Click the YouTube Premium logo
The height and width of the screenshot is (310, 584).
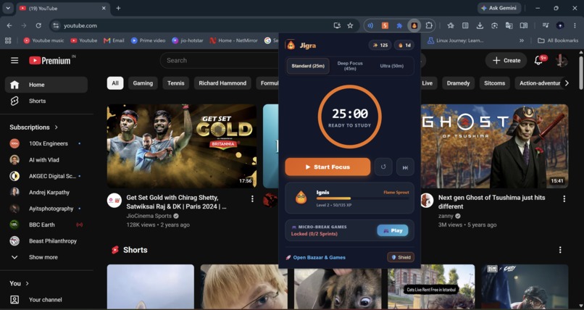51,60
